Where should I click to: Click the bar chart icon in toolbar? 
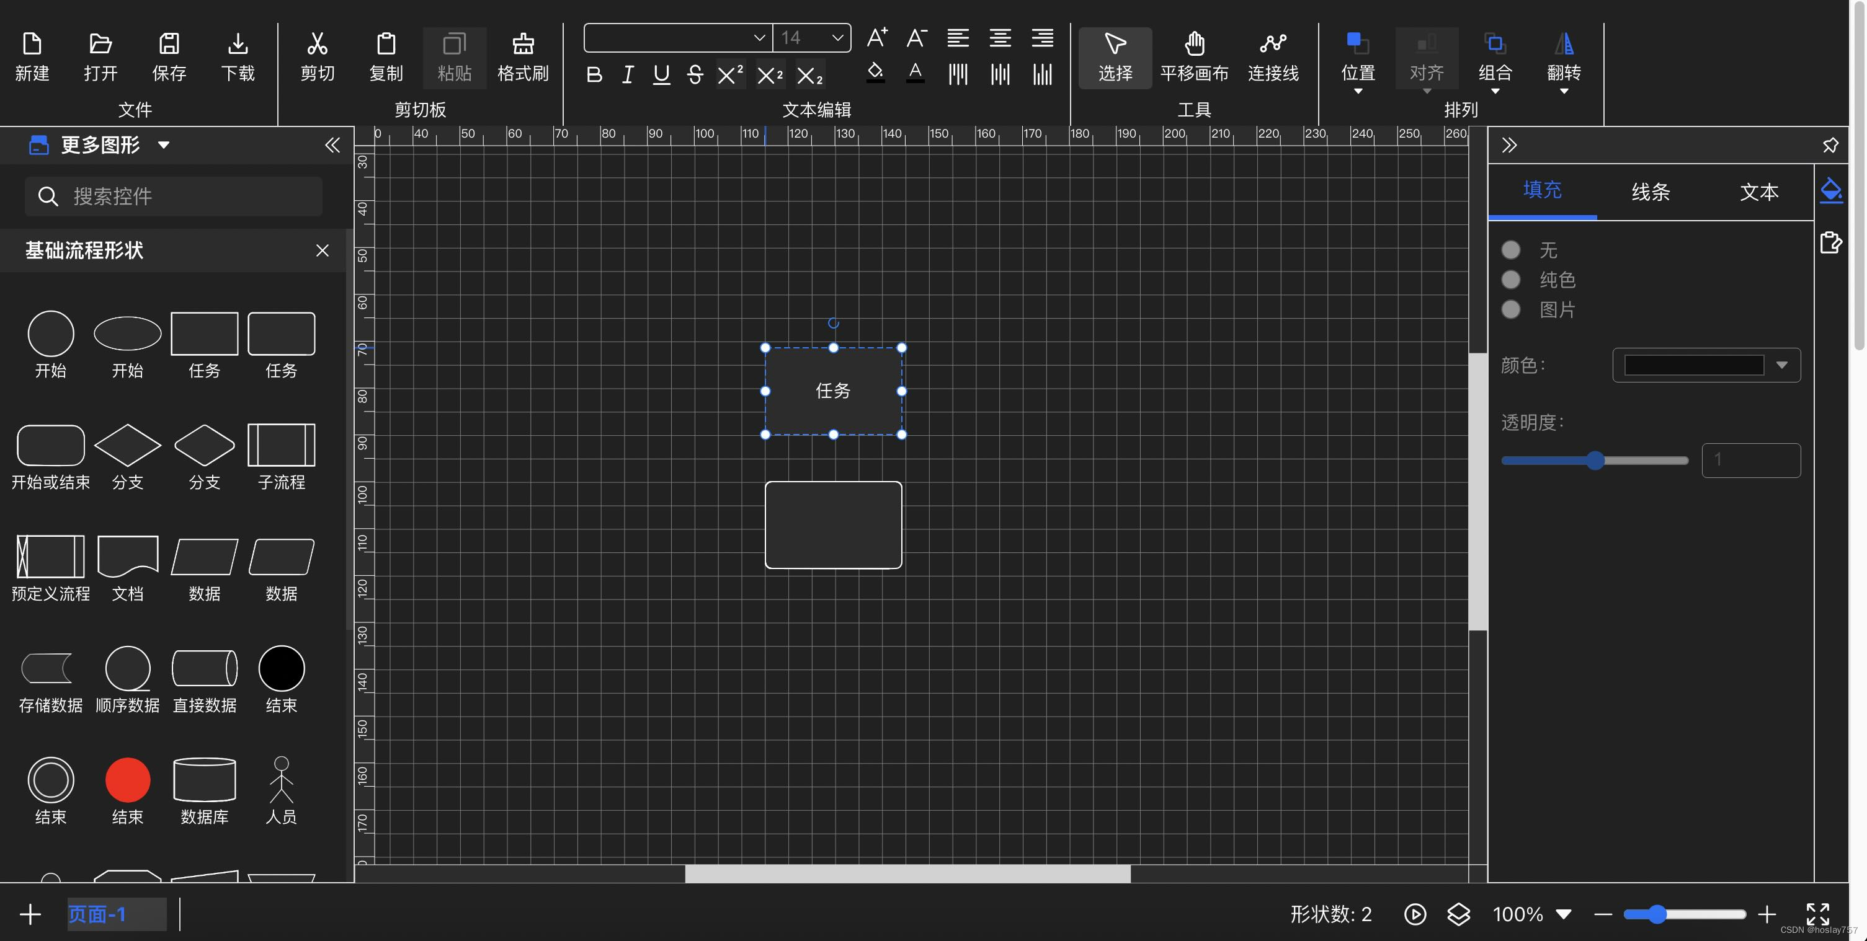(x=1043, y=76)
